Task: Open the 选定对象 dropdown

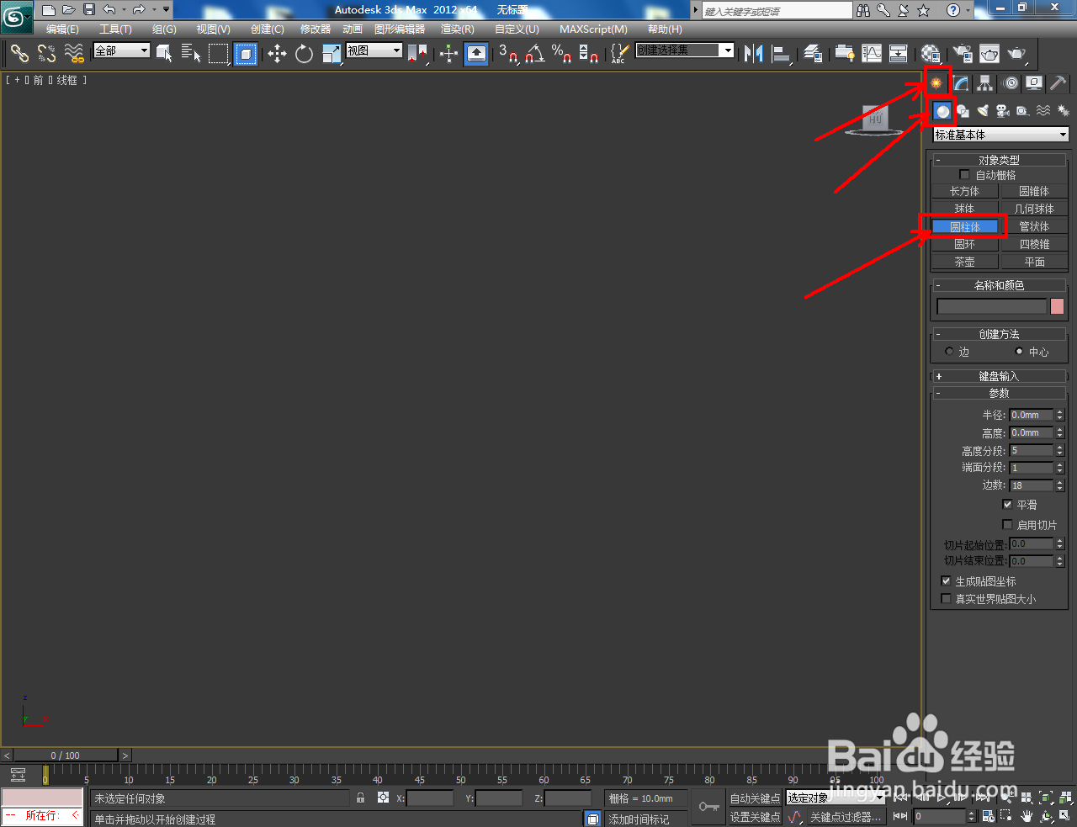Action: [x=835, y=798]
